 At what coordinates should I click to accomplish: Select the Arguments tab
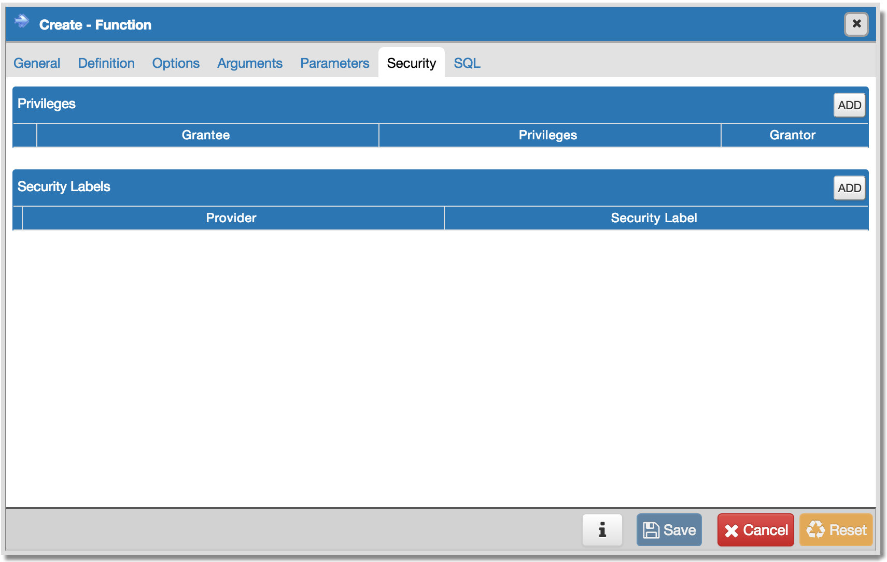click(249, 63)
